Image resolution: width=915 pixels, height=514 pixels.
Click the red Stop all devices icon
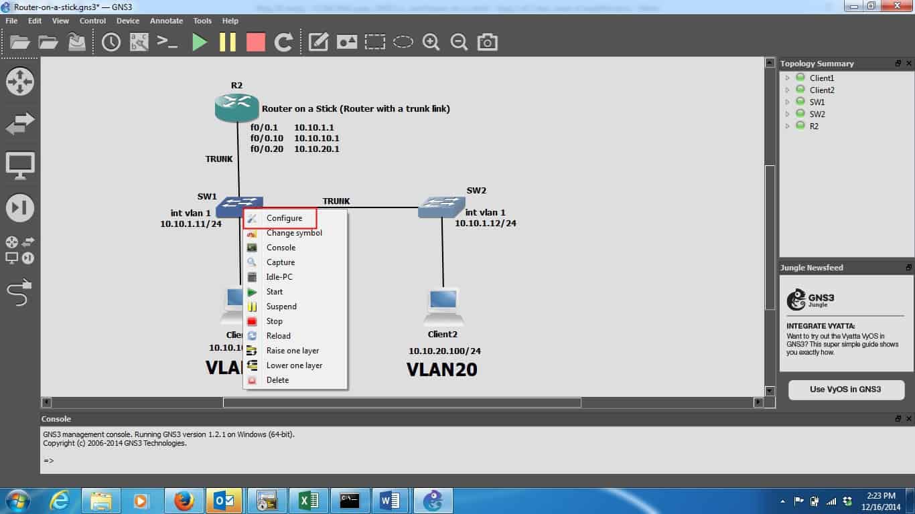tap(256, 42)
